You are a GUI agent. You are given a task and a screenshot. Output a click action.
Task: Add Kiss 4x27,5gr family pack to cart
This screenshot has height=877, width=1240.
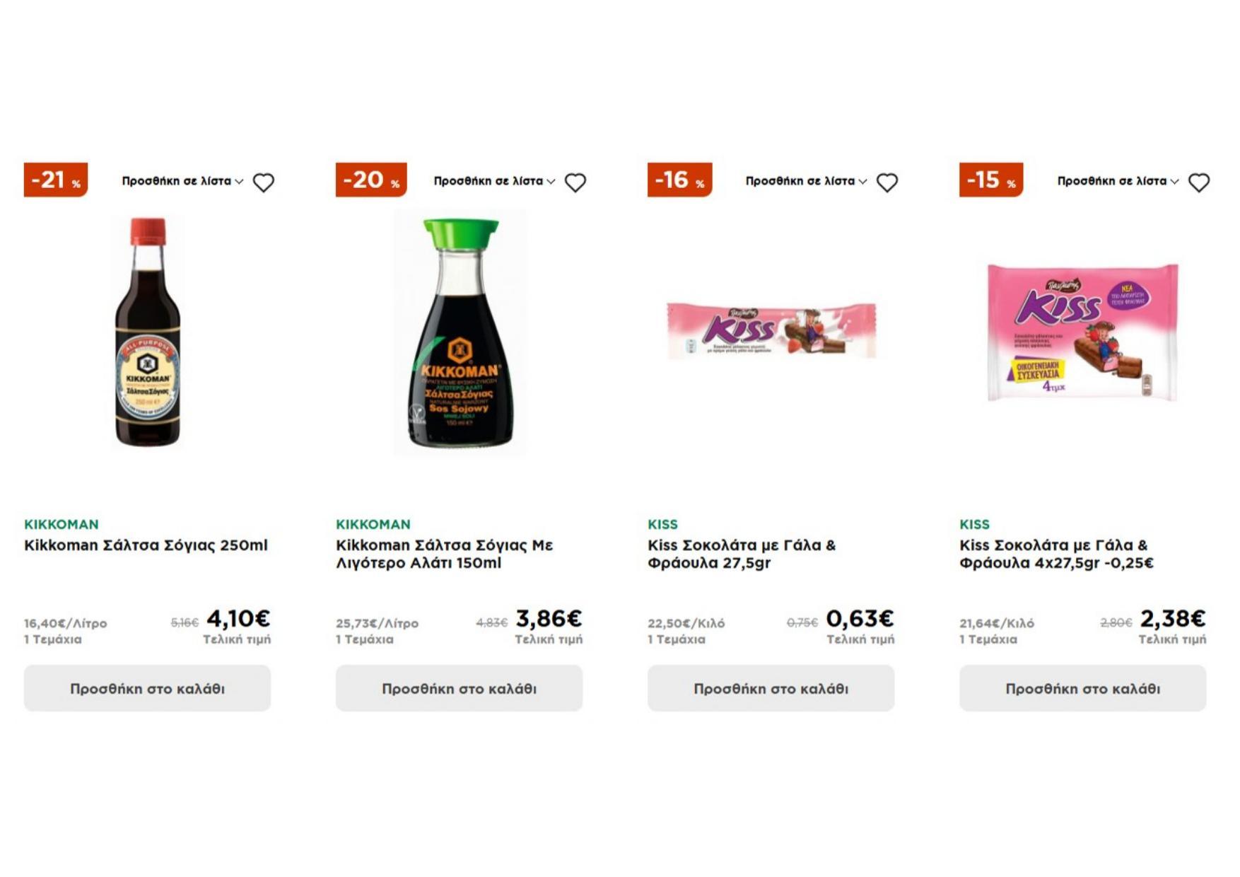[x=1082, y=688]
